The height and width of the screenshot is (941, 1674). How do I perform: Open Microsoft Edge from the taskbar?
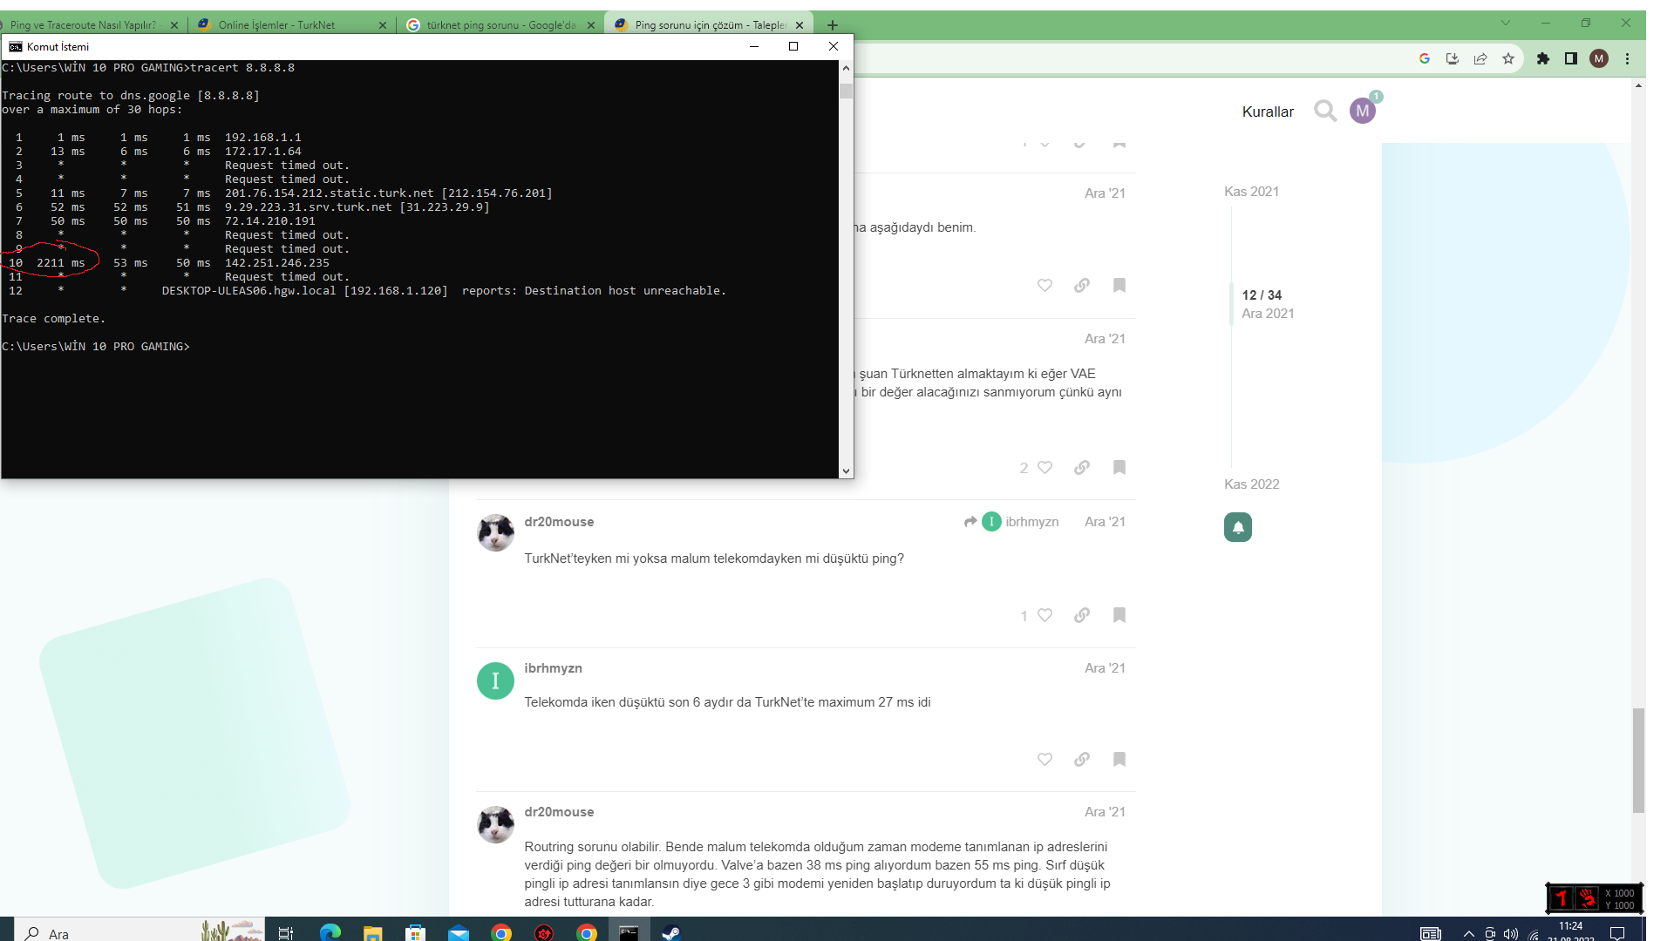pos(330,933)
